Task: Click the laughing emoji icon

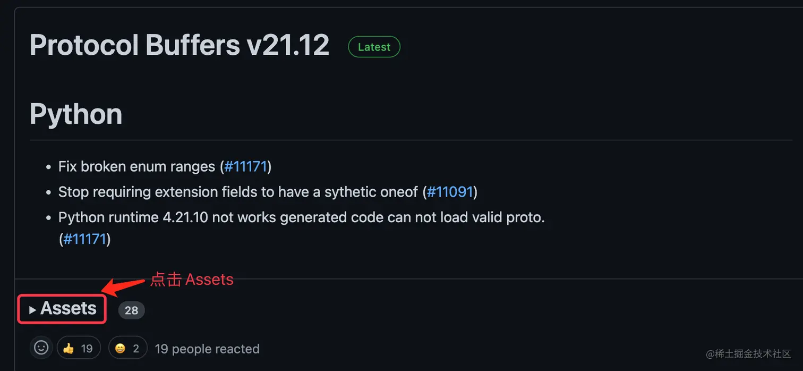Action: coord(121,348)
